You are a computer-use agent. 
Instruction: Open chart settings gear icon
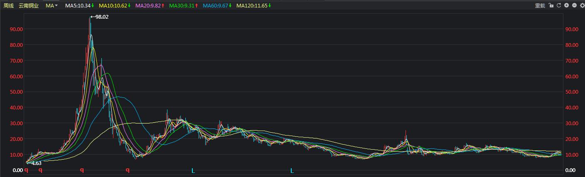pyautogui.click(x=582, y=5)
